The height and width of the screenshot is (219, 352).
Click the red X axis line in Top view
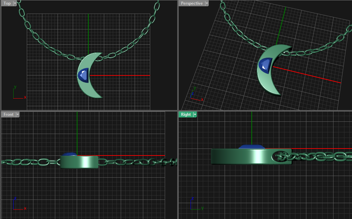[x=126, y=75]
